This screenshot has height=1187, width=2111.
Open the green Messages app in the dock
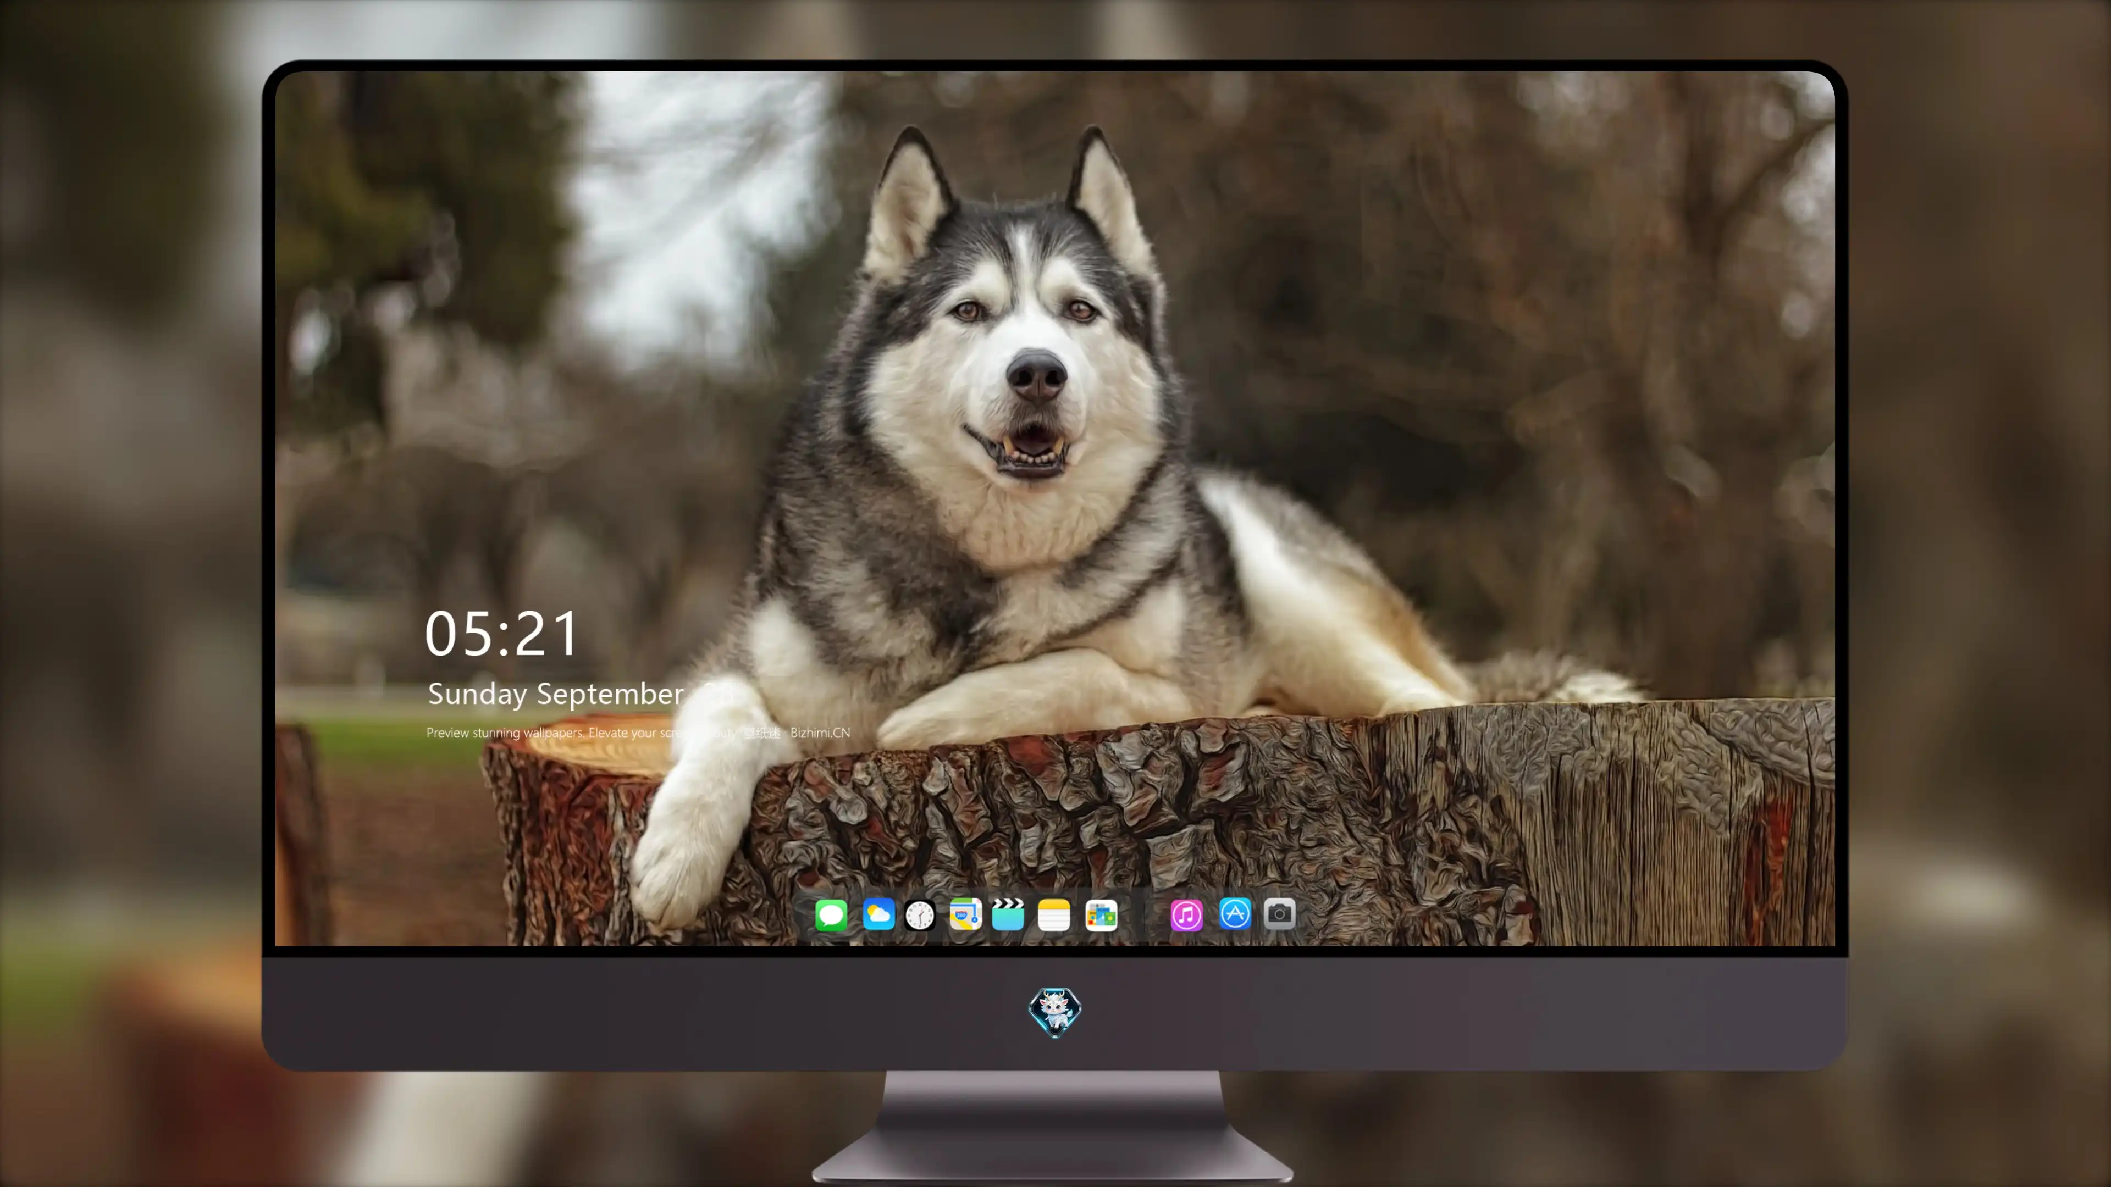pyautogui.click(x=831, y=914)
